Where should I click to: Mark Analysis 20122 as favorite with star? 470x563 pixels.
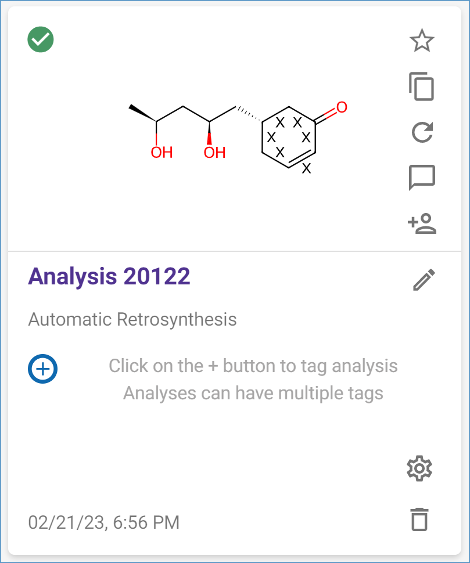(422, 41)
